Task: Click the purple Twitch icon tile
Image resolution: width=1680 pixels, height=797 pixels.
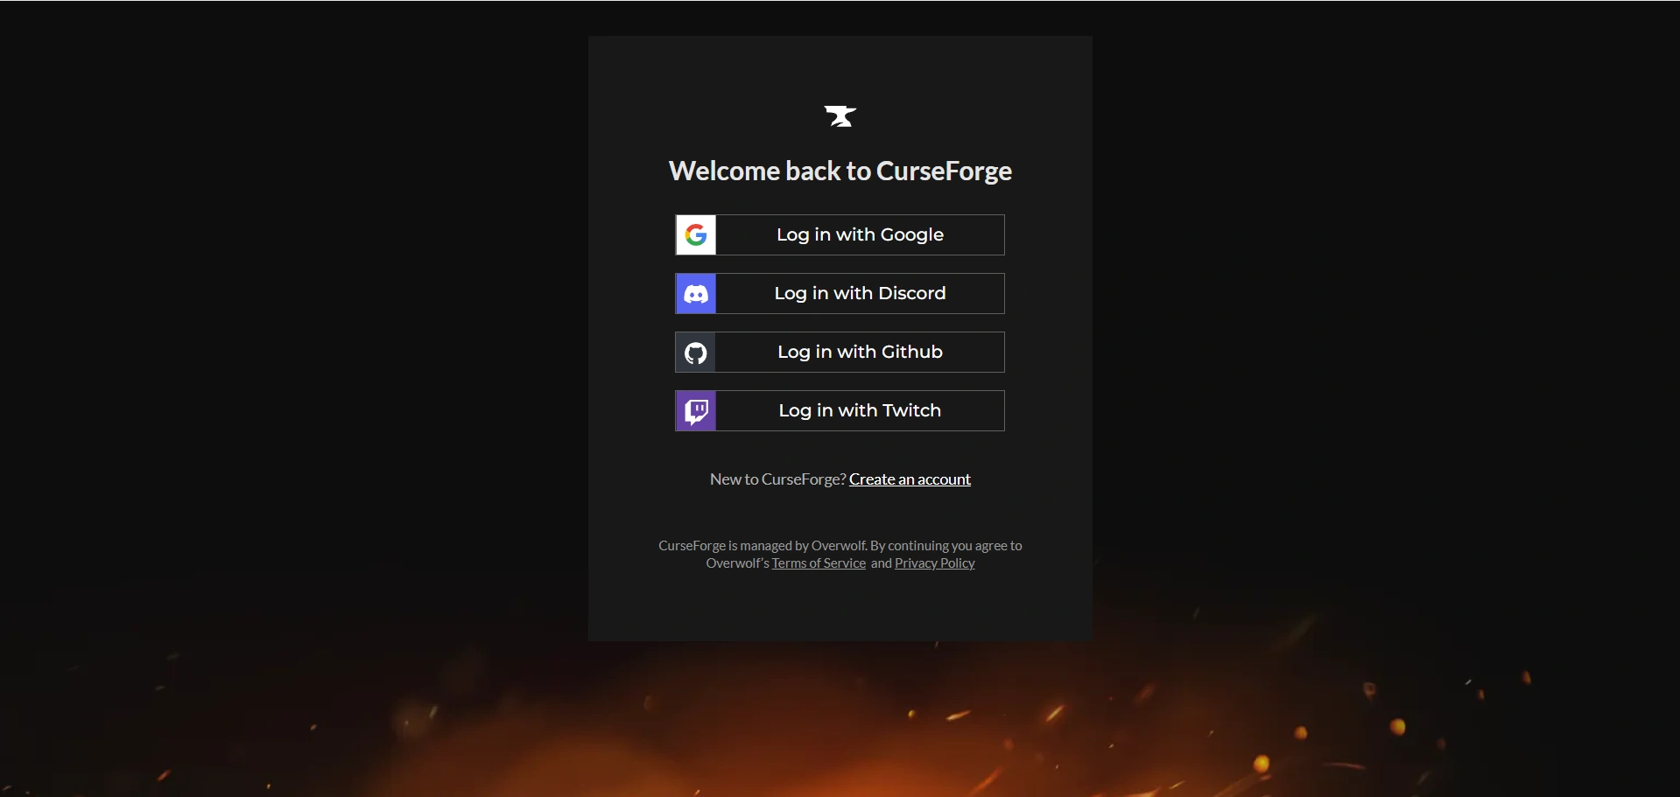Action: point(694,410)
